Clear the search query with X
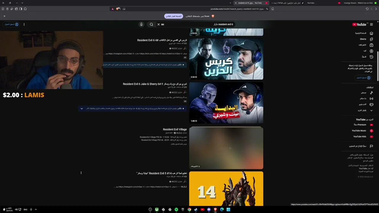Image resolution: width=379 pixels, height=213 pixels. pyautogui.click(x=158, y=25)
